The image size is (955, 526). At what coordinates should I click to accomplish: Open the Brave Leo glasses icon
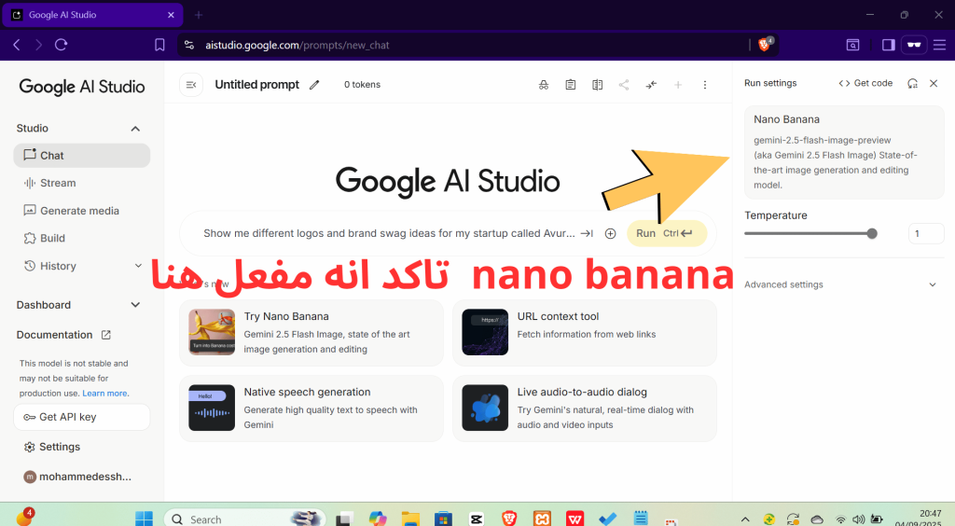[914, 45]
